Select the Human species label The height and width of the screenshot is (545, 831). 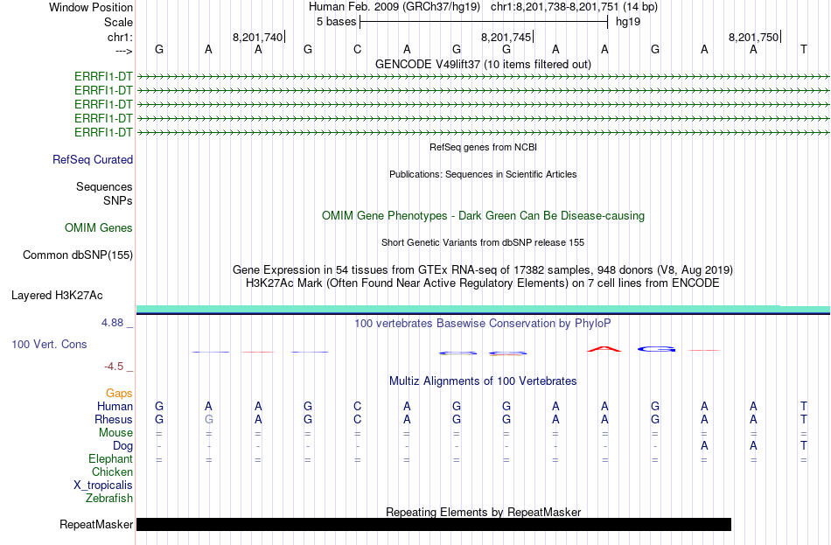[115, 407]
